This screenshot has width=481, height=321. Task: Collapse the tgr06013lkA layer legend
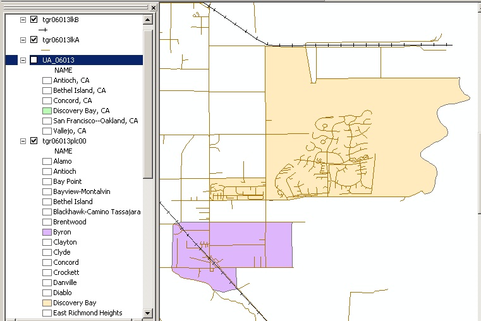(23, 40)
